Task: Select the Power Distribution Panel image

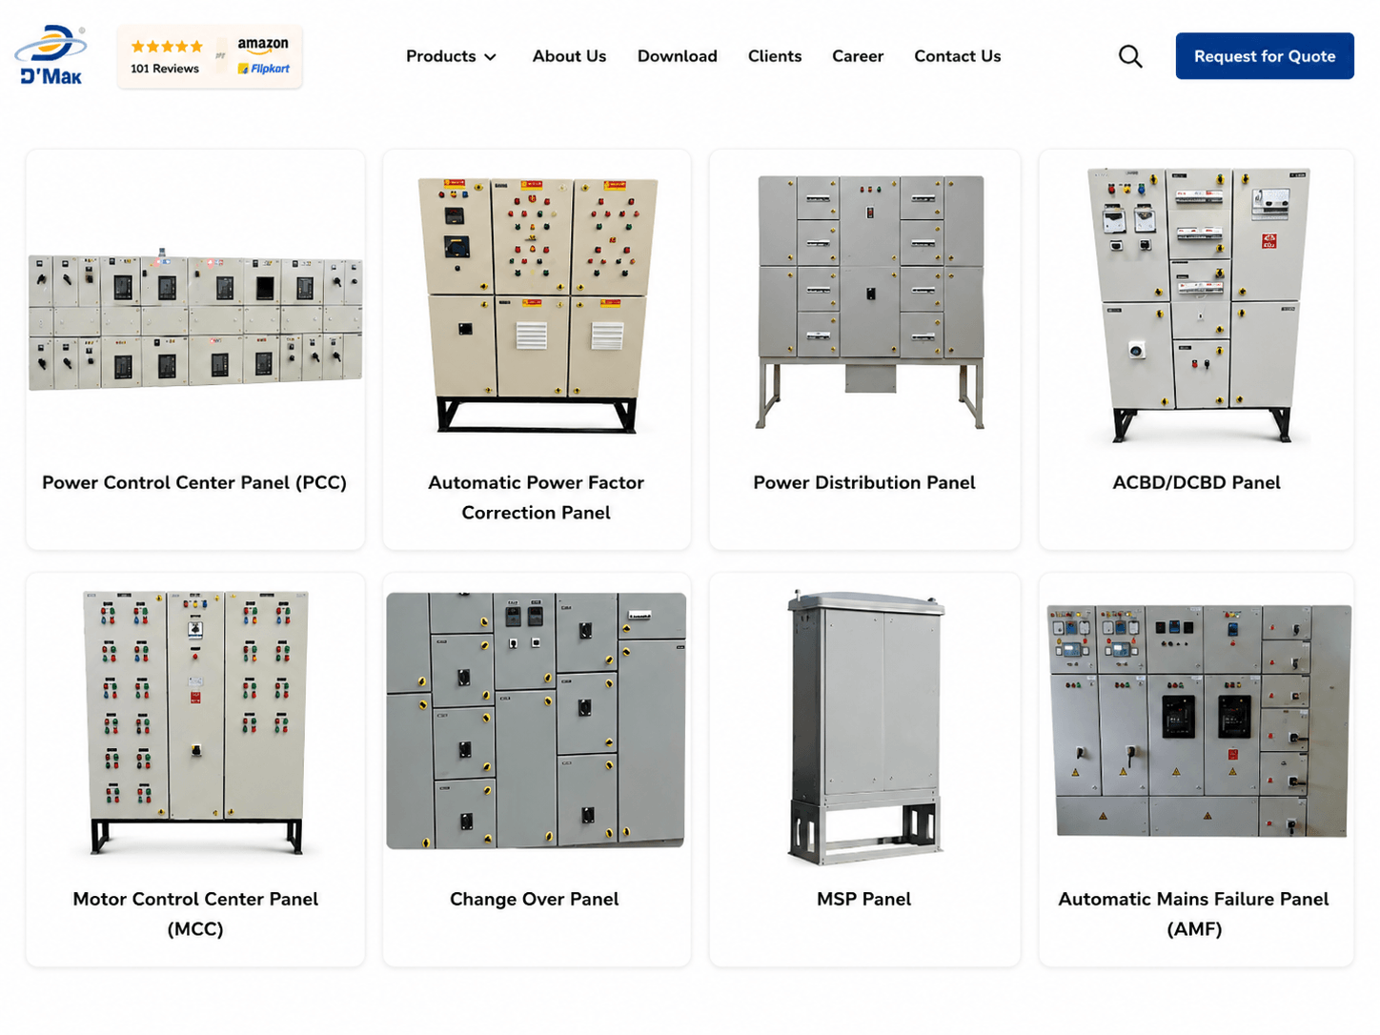Action: click(870, 302)
